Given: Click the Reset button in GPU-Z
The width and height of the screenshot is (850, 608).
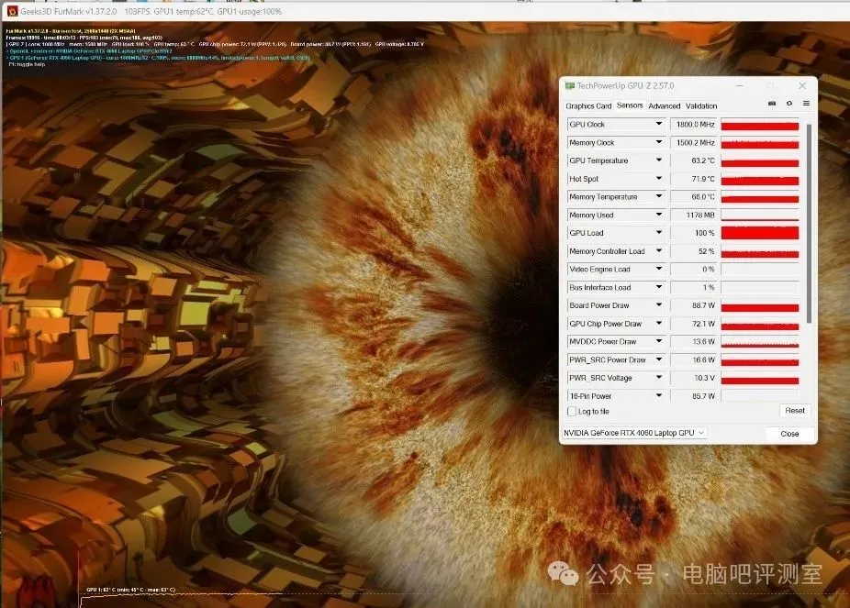Looking at the screenshot, I should pos(795,411).
